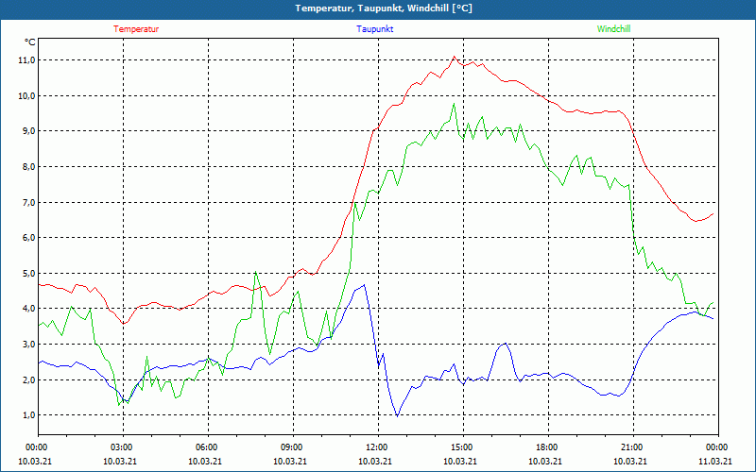The width and height of the screenshot is (756, 472).
Task: Click the 4,0 y-axis value
Action: coord(28,309)
